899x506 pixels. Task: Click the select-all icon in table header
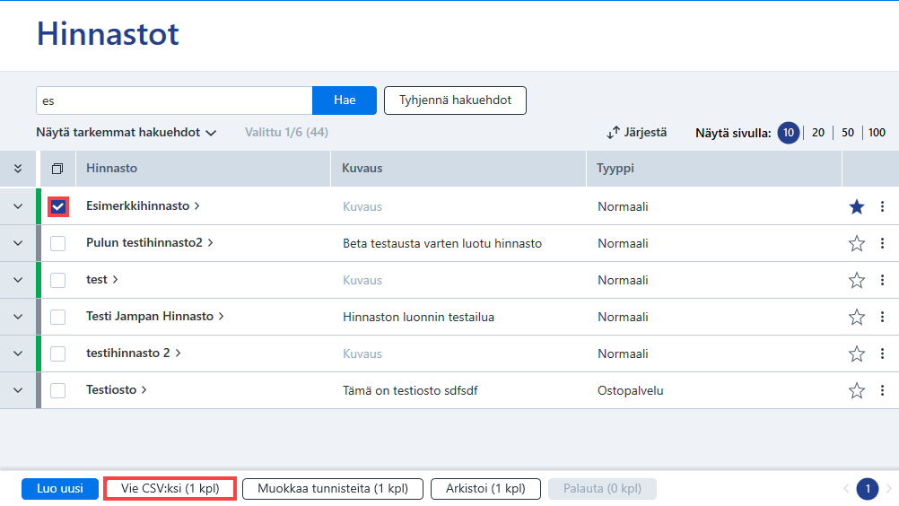(57, 169)
